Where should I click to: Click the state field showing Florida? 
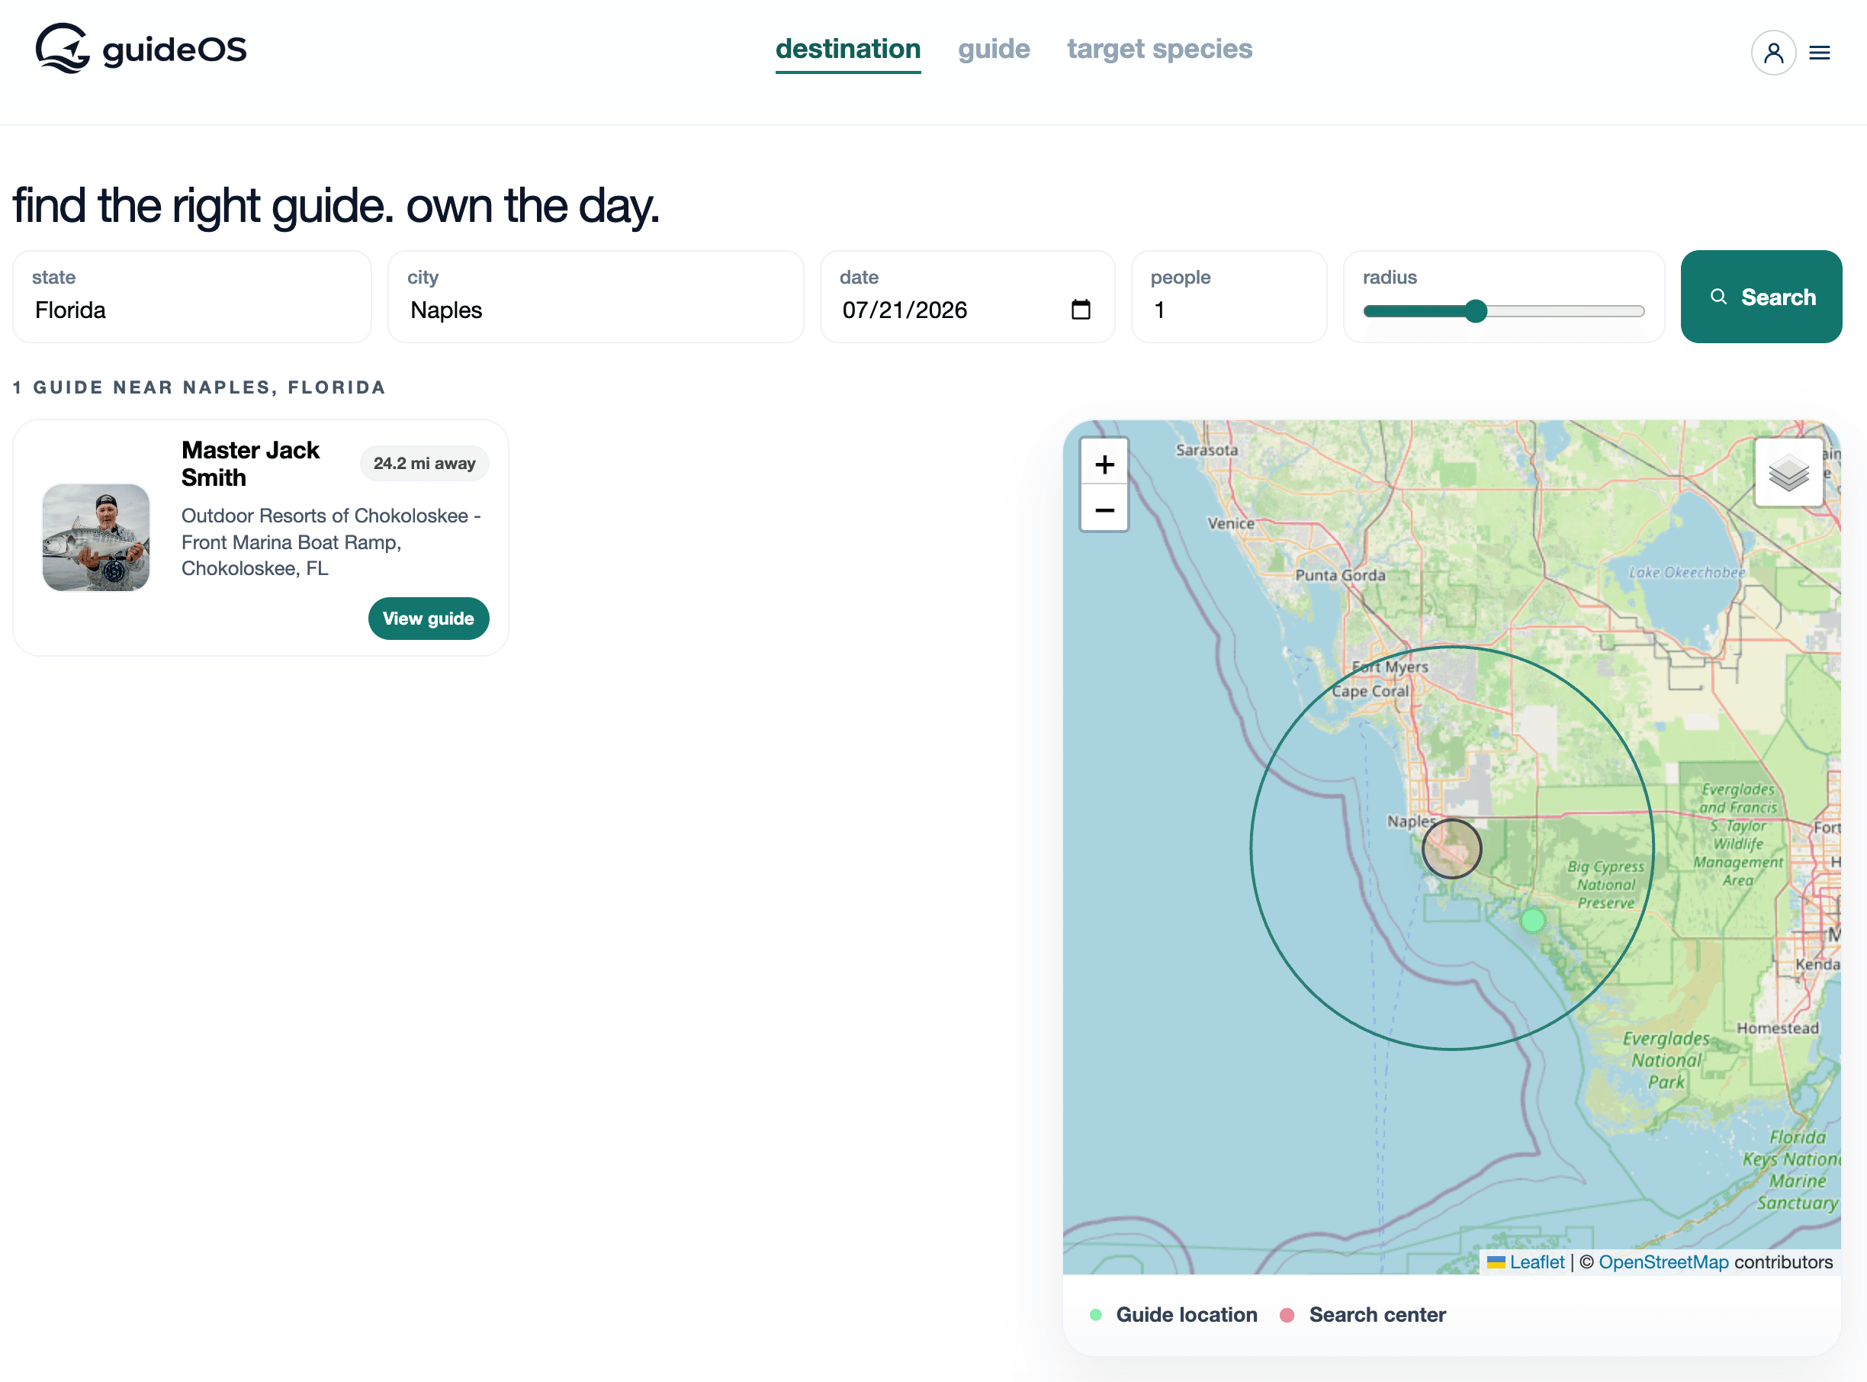click(x=191, y=297)
